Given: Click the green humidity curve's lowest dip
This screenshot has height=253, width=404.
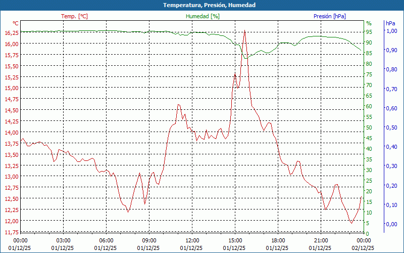Looking at the screenshot, I should (246, 58).
